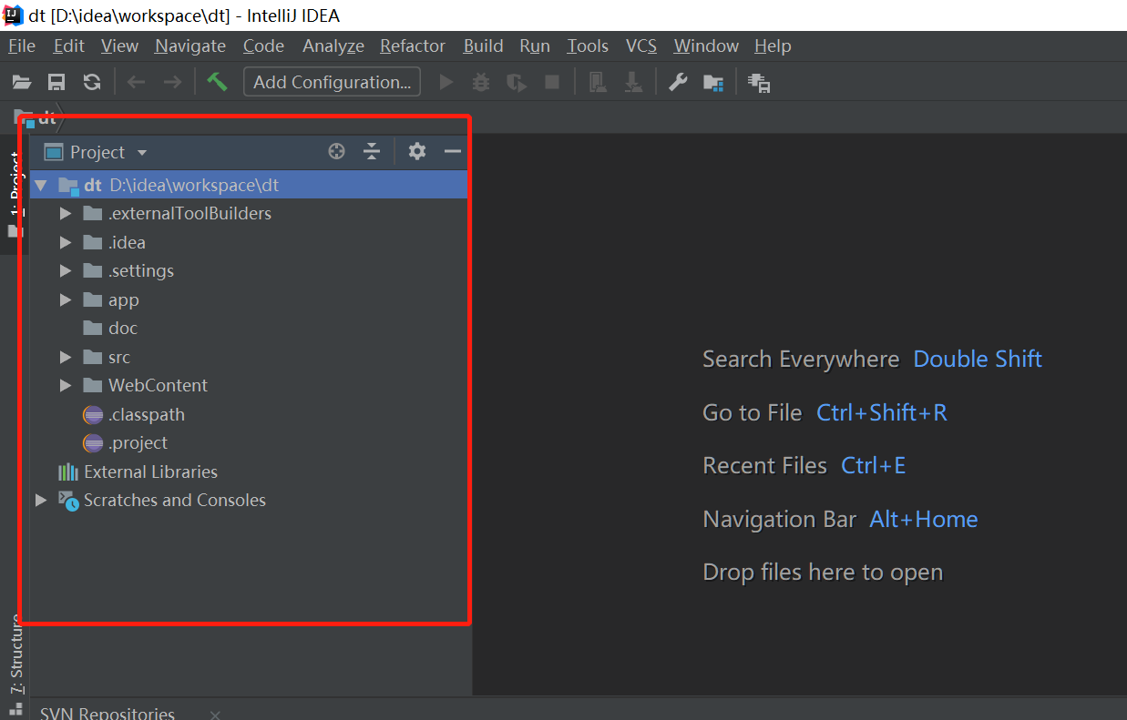Viewport: 1127px width, 720px height.
Task: Click the tool windows icon in bottom-left corner
Action: (15, 709)
